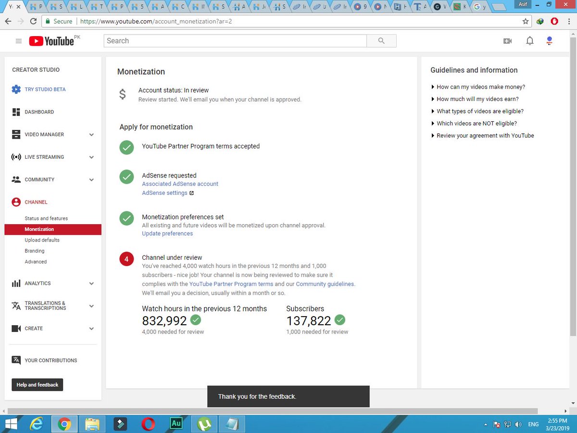Open the Associated AdSense account link
The width and height of the screenshot is (577, 433).
point(180,184)
